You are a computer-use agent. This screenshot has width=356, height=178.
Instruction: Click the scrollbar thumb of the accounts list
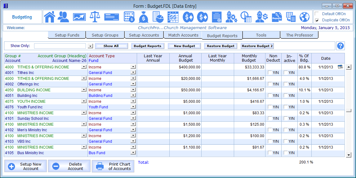click(349, 111)
